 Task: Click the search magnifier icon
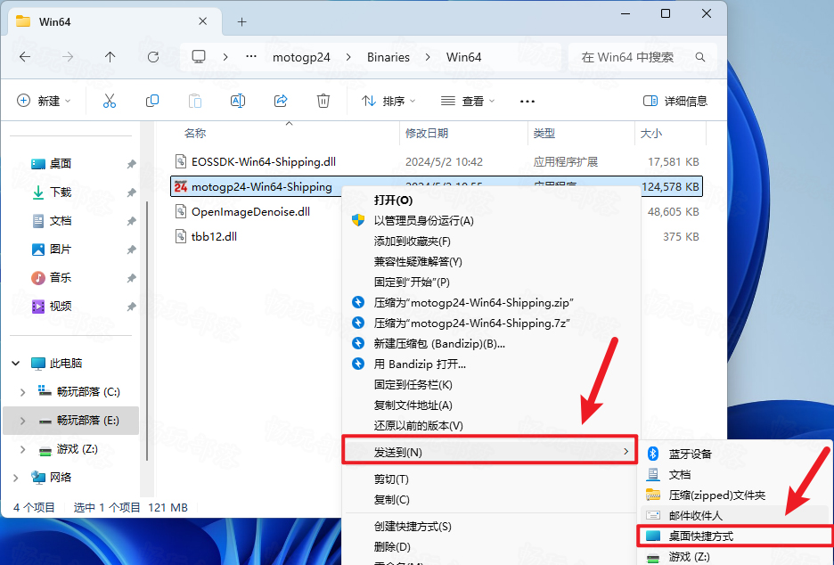point(700,57)
